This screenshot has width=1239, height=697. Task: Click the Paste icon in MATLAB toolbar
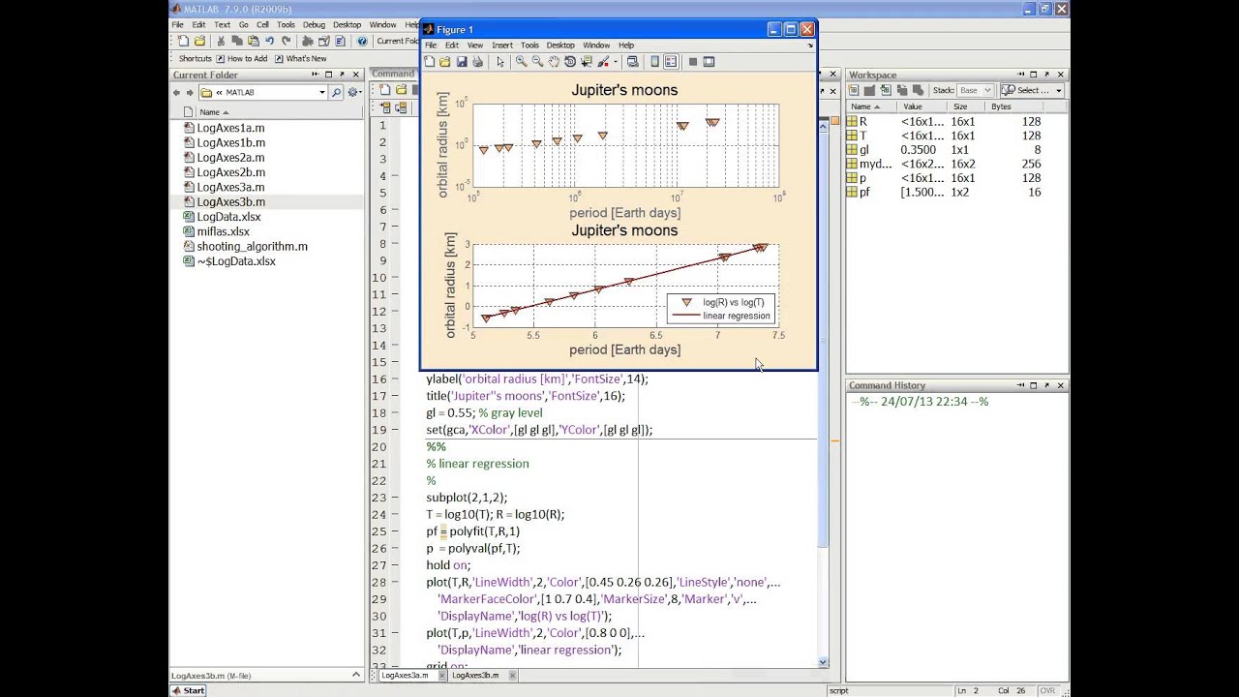tap(253, 41)
